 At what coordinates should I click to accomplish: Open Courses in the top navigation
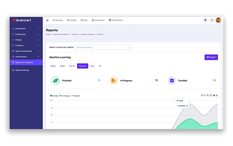[58, 20]
